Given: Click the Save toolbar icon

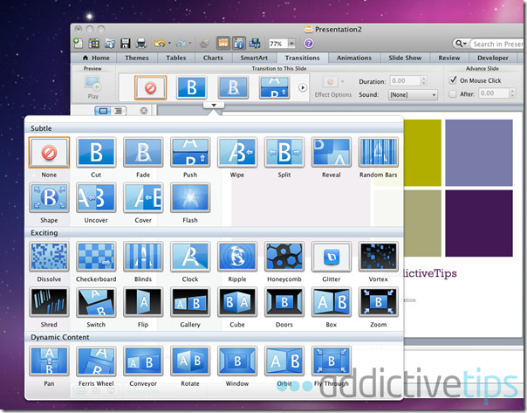Looking at the screenshot, I should click(x=126, y=44).
